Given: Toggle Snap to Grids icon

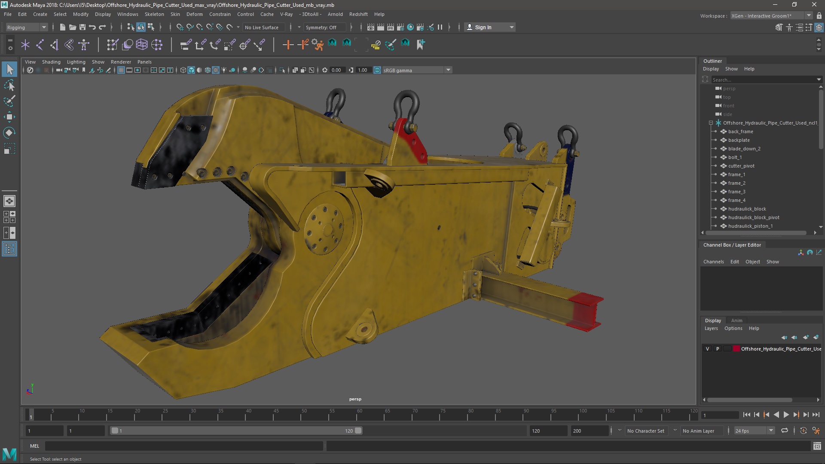Looking at the screenshot, I should pyautogui.click(x=180, y=27).
